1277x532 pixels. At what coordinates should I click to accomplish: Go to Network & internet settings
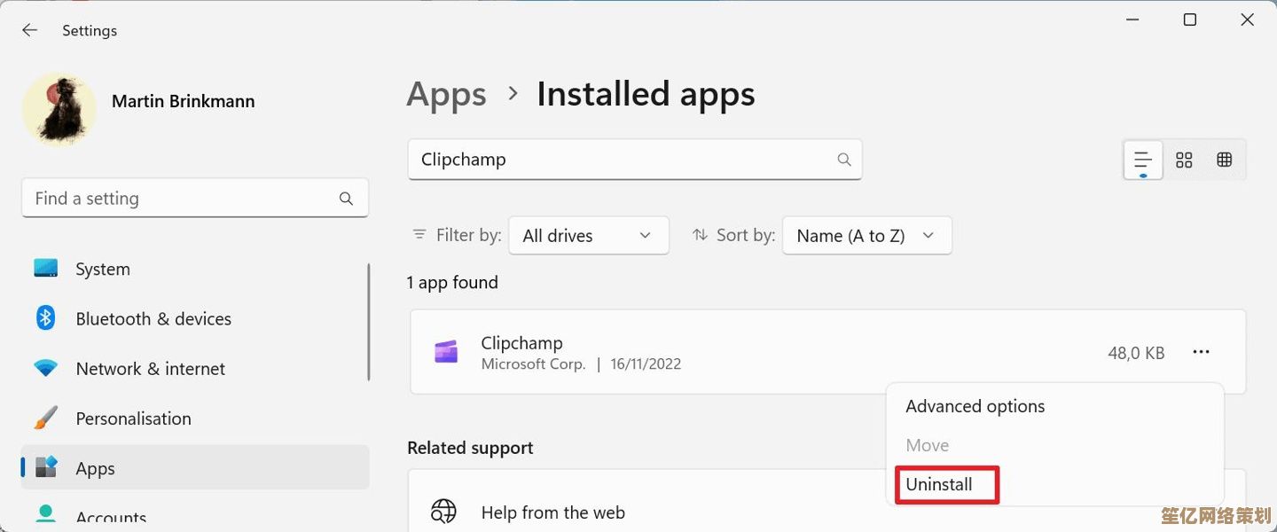[150, 368]
